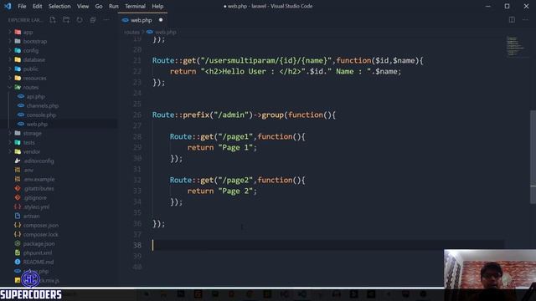The width and height of the screenshot is (536, 301).
Task: Click the Route::prefix("/admin") code line
Action: pyautogui.click(x=244, y=115)
